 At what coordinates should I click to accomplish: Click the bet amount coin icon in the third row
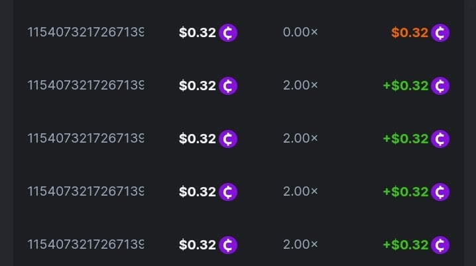click(228, 139)
